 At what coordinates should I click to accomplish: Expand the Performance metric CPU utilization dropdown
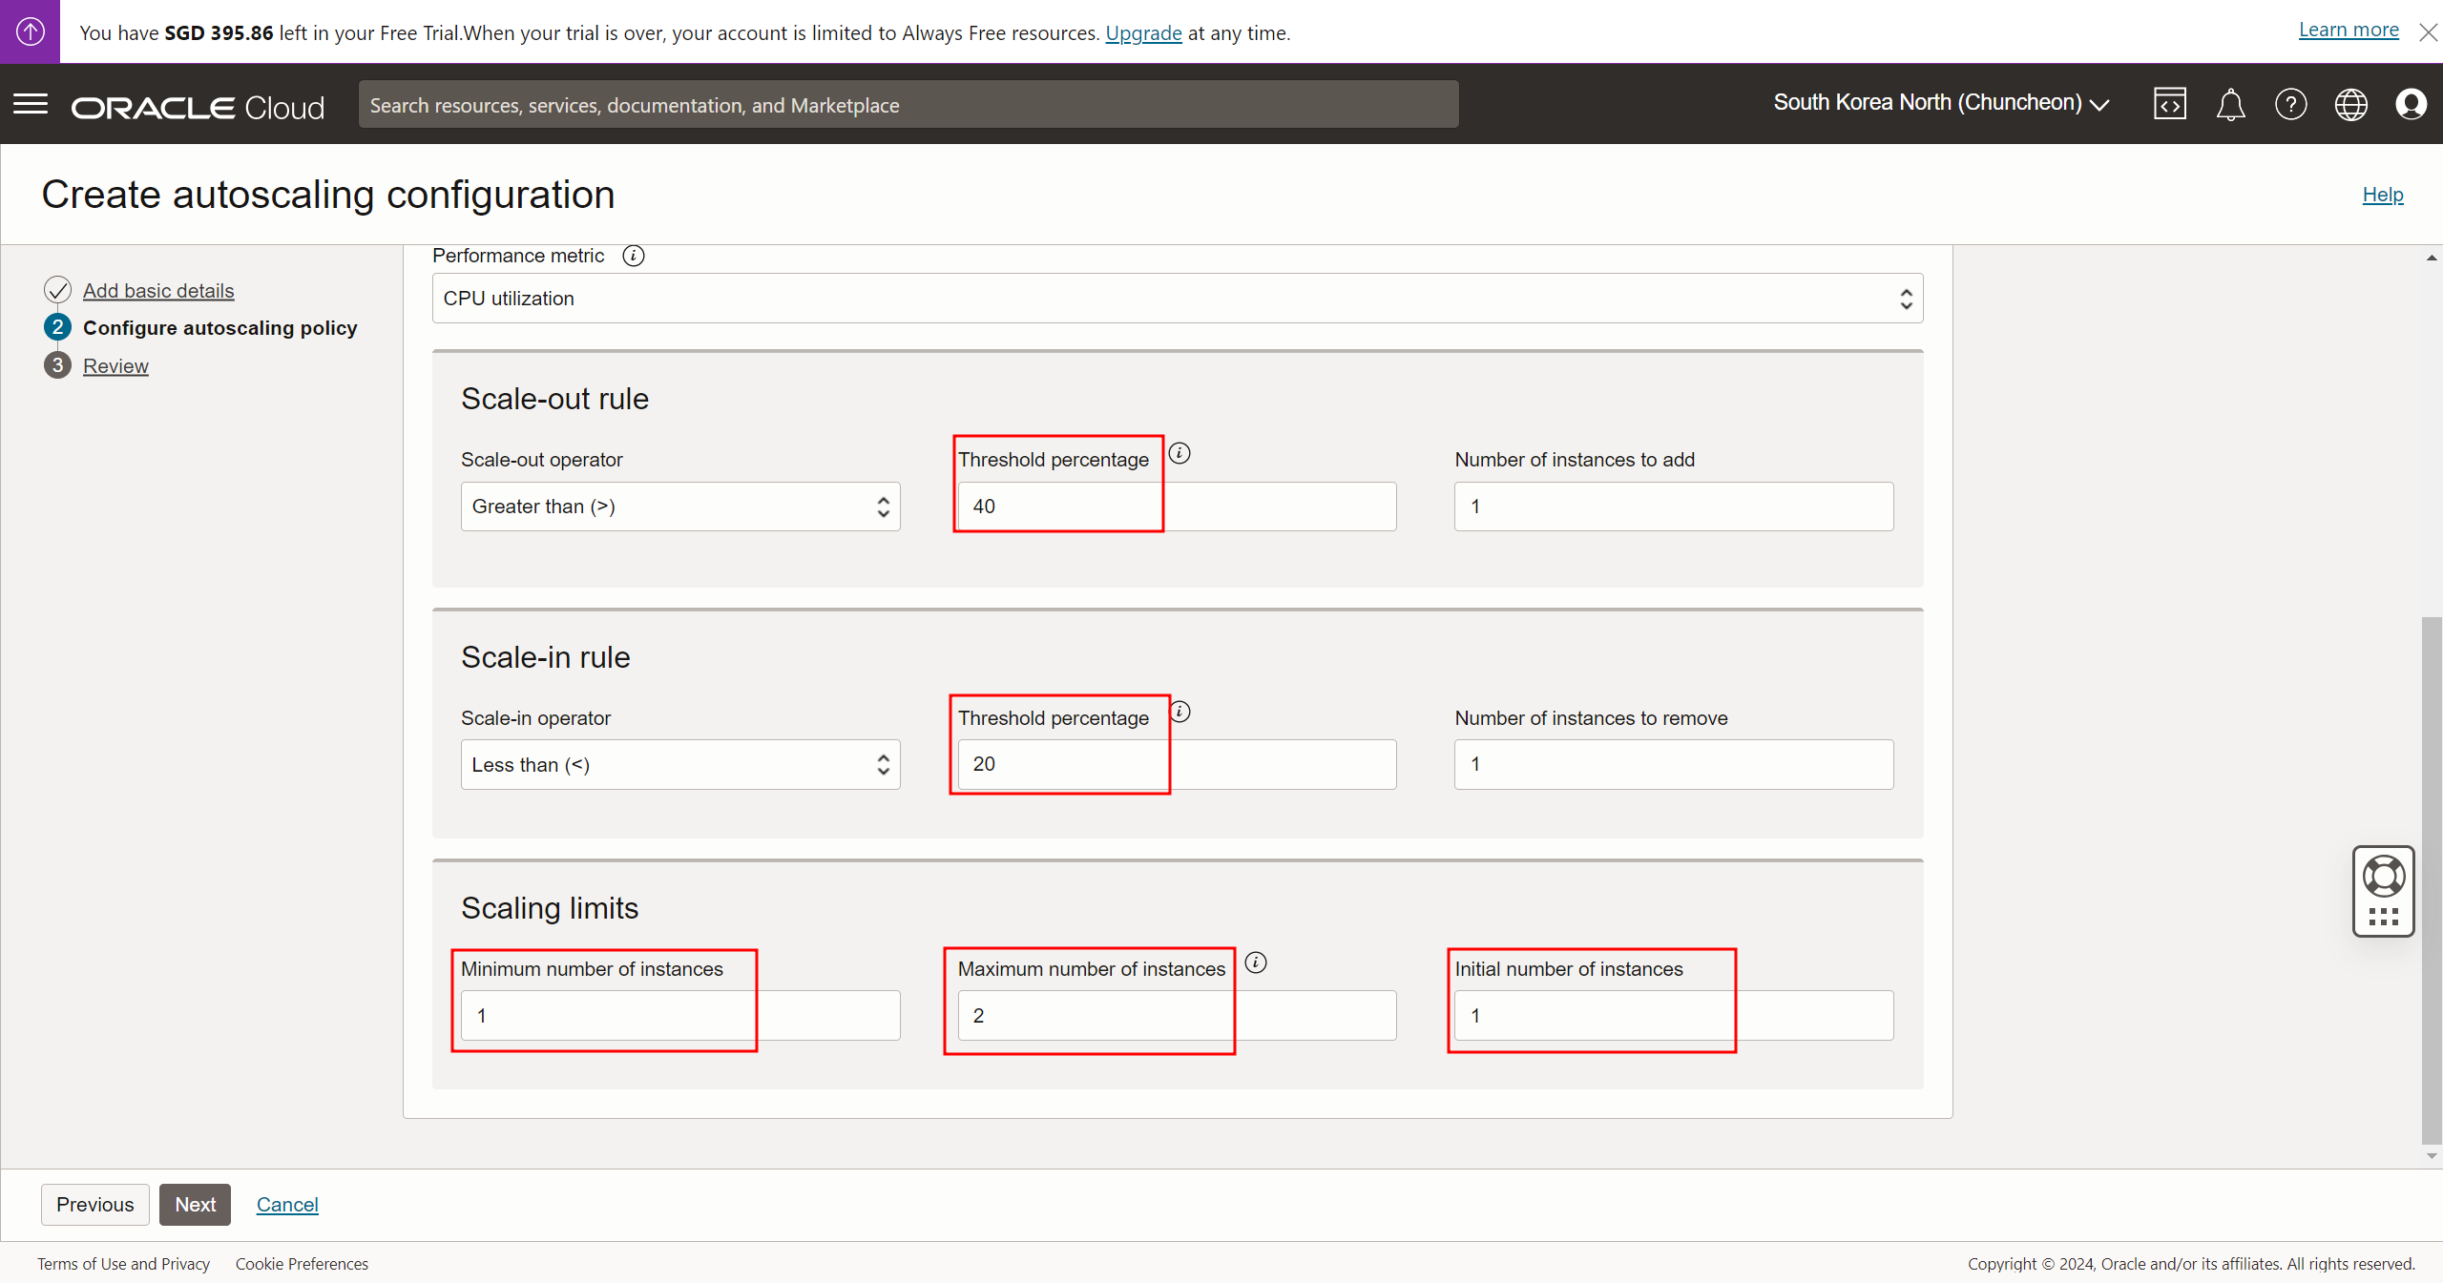(x=1177, y=299)
